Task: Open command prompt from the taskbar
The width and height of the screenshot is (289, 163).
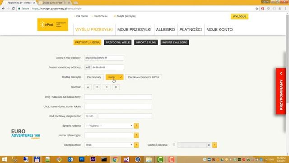Action: [x=104, y=159]
